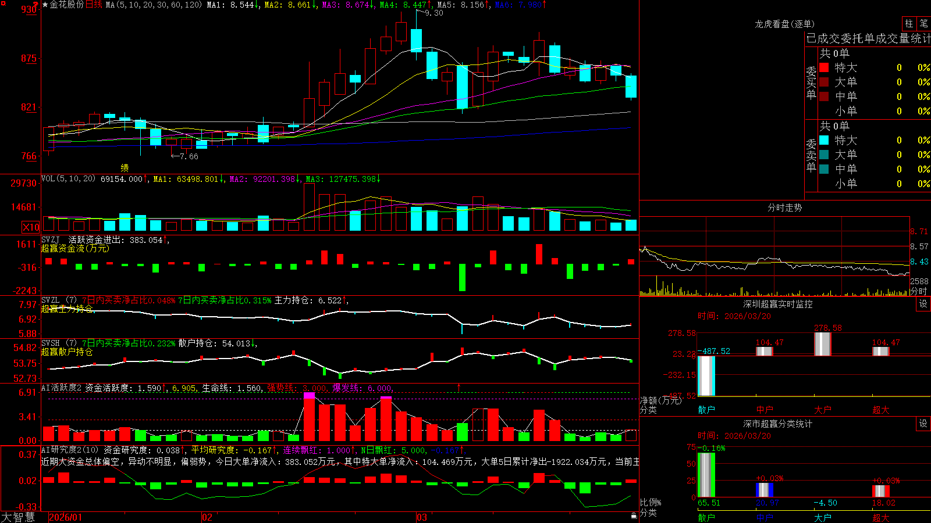Screen dimensions: 931x523
Task: Click the 深市超赢分类统计 panel title
Action: [x=778, y=424]
